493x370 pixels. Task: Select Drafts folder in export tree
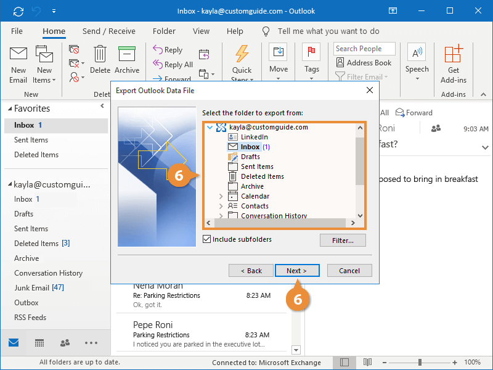(250, 157)
